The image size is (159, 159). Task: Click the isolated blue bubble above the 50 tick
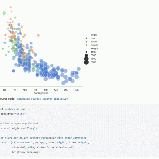(14, 71)
